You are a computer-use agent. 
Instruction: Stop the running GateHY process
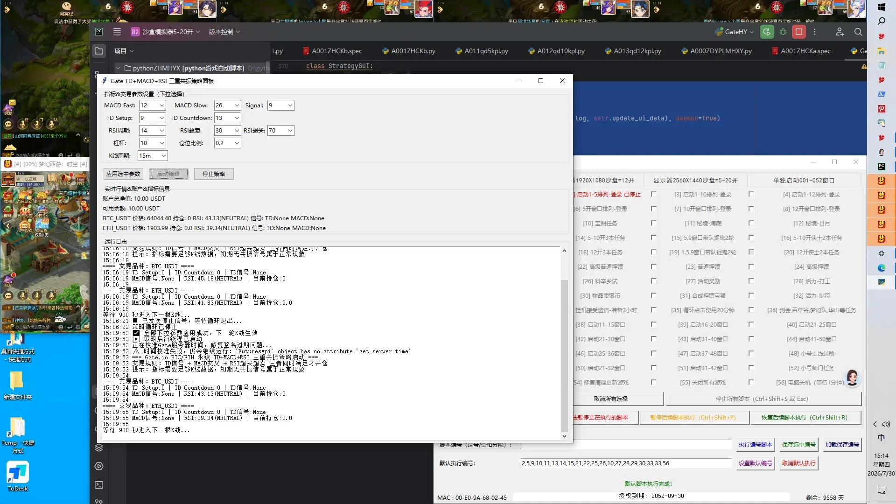click(x=799, y=32)
